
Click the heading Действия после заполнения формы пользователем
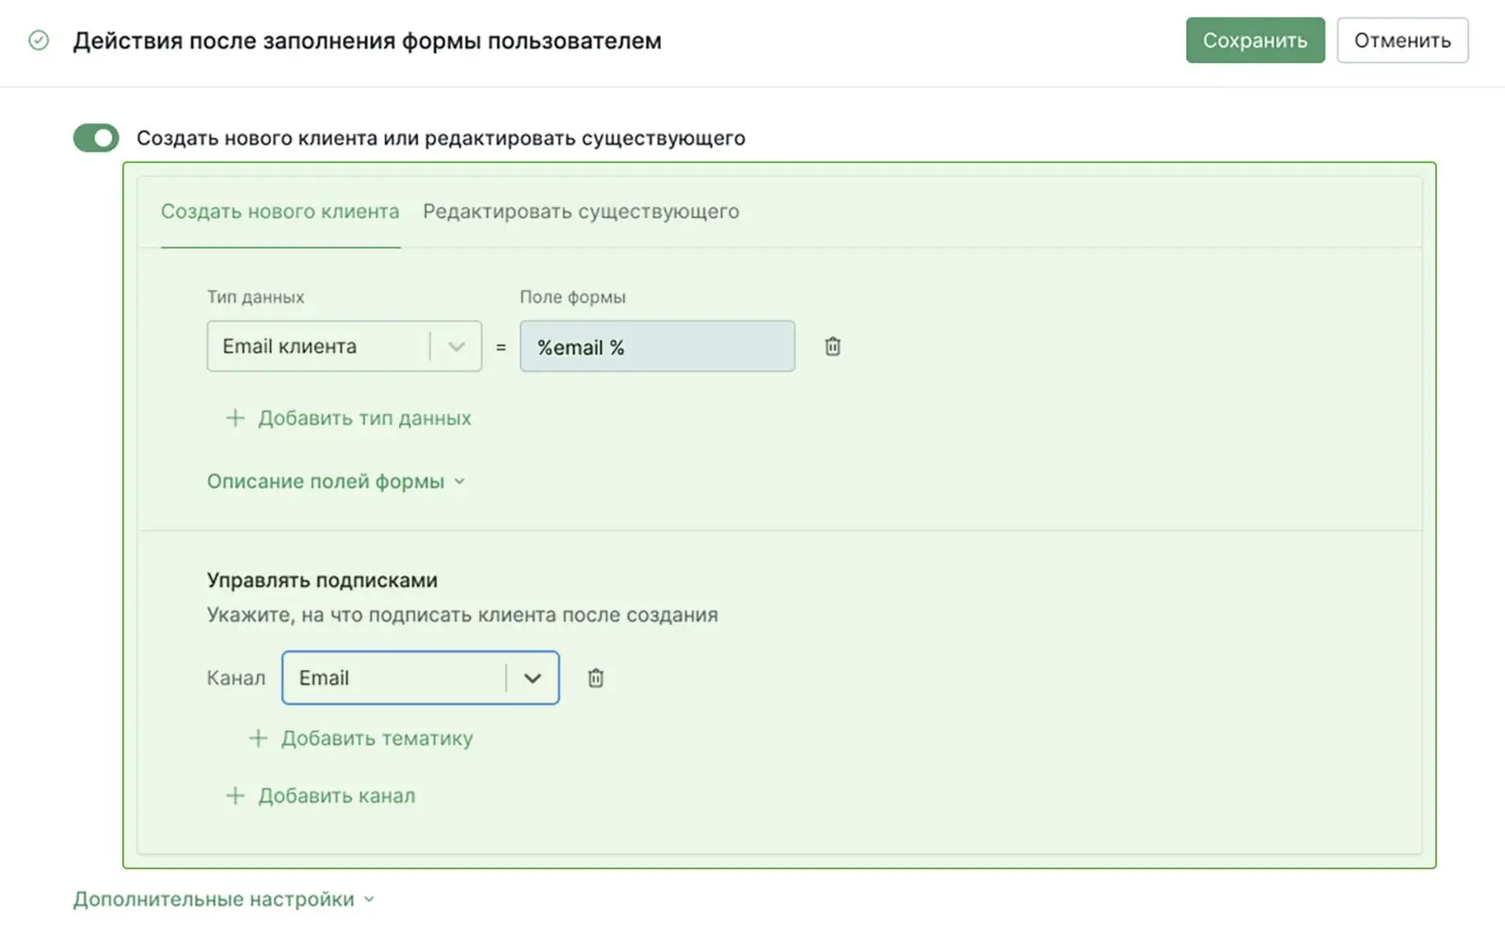[x=367, y=40]
